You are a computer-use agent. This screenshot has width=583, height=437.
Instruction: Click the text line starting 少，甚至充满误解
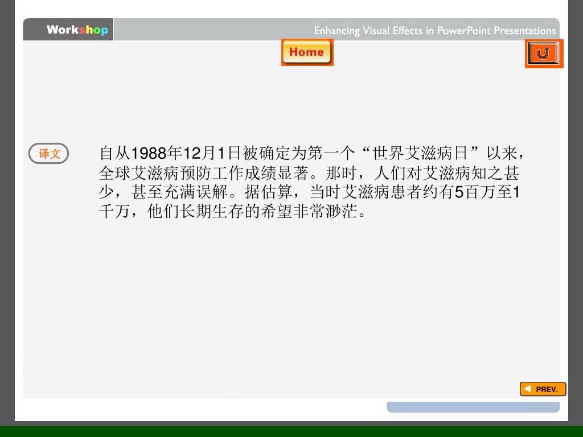(x=309, y=192)
